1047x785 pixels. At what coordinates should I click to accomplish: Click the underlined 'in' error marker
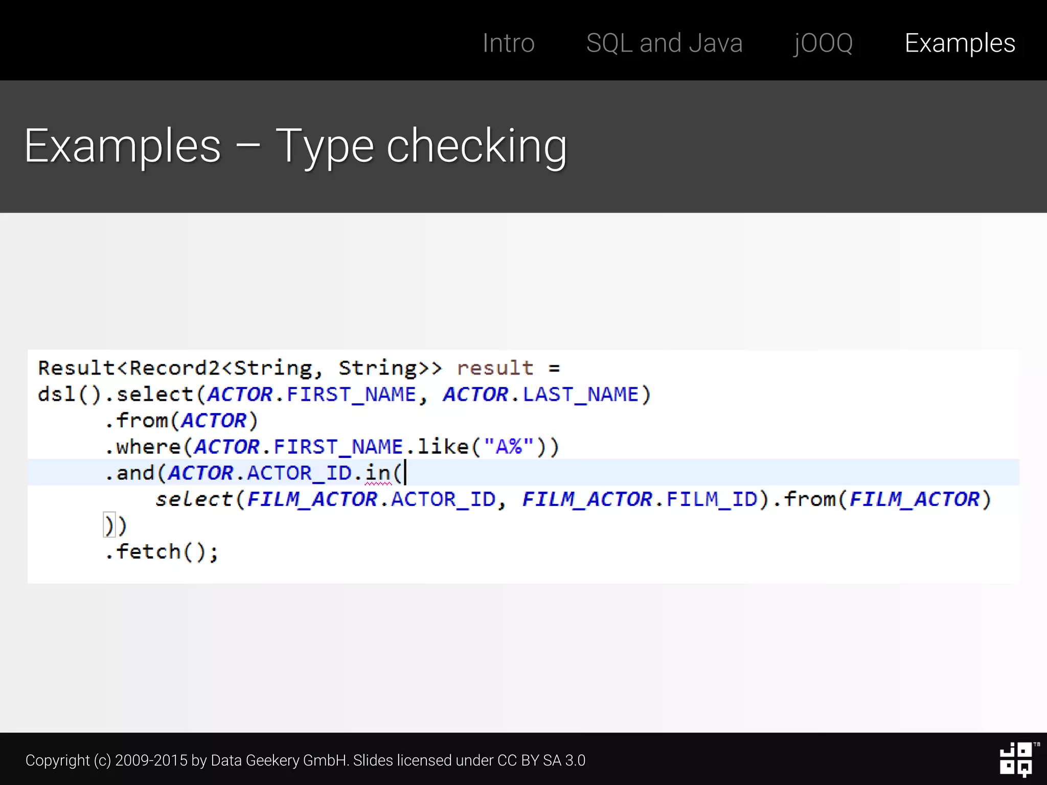click(x=378, y=474)
